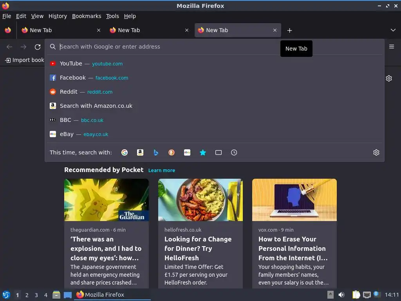Select the eBay suggestion row
The image size is (401, 301).
[215, 134]
